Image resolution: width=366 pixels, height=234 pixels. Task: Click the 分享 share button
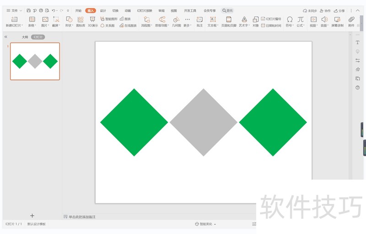339,10
